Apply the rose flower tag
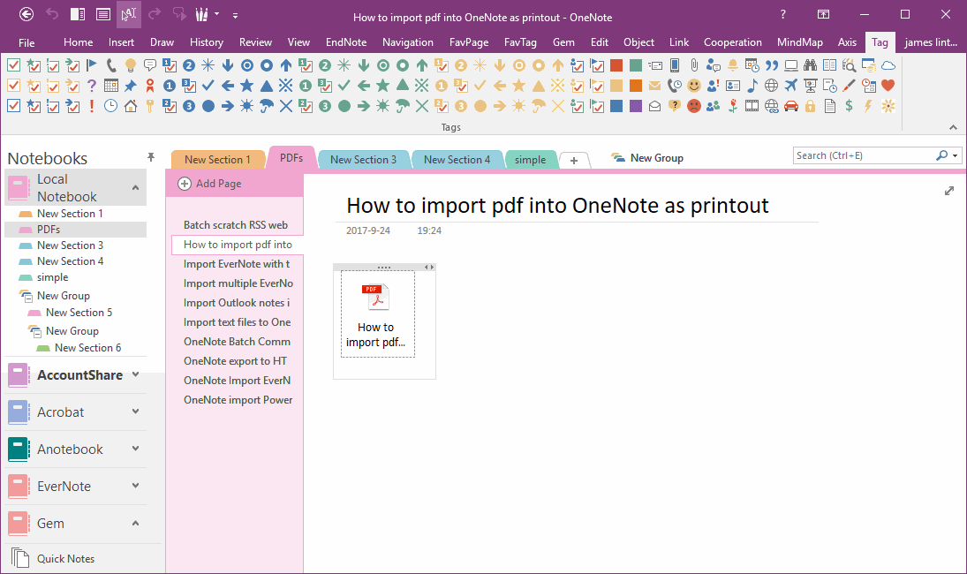967x574 pixels. pyautogui.click(x=733, y=106)
